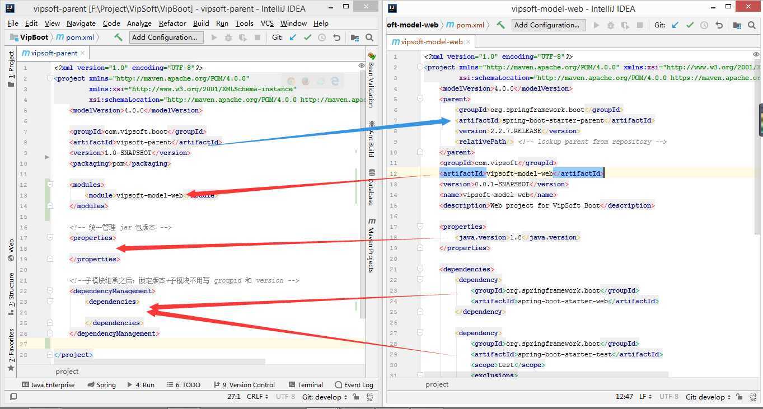Collapse dependencyManagement fold in vipsoft-parent editor
Screen dimensions: 763x409
(49, 291)
